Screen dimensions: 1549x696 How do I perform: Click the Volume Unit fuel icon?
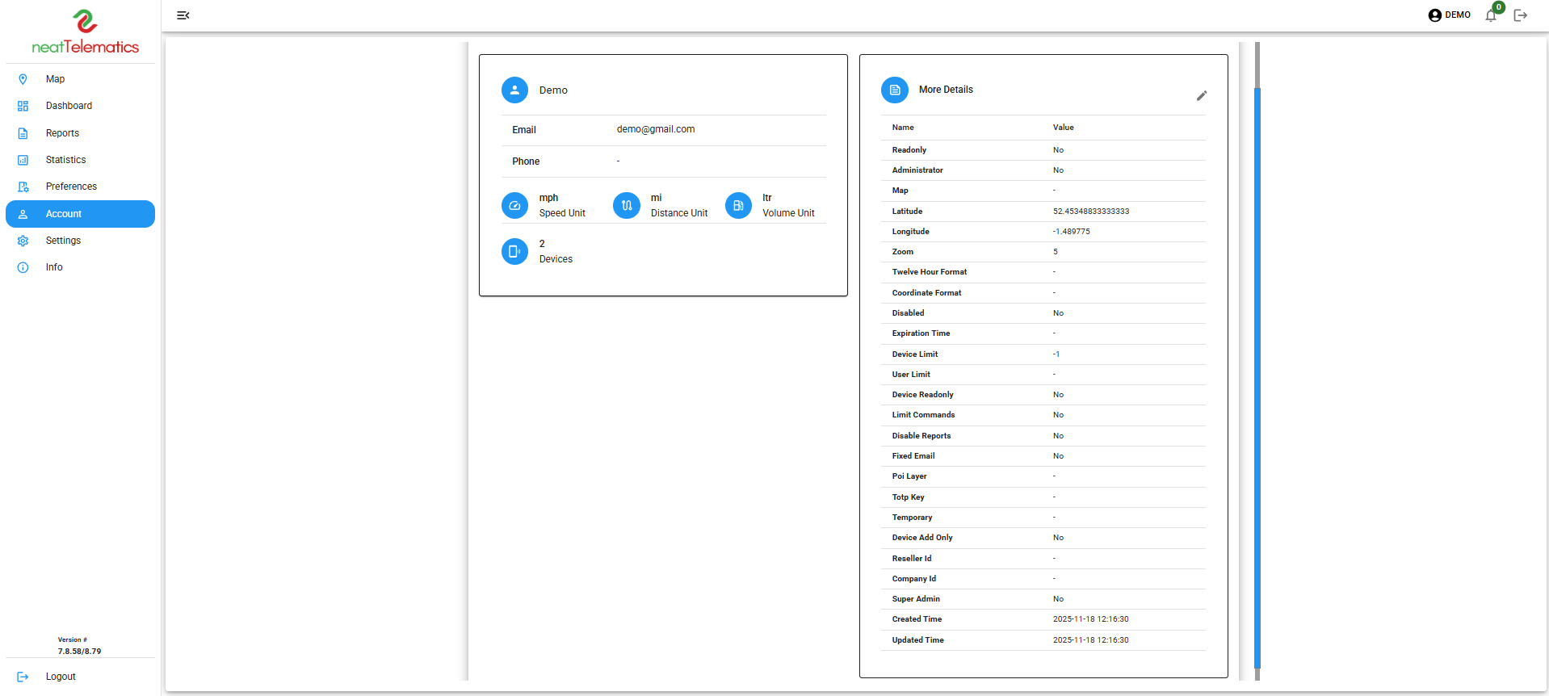click(x=738, y=206)
